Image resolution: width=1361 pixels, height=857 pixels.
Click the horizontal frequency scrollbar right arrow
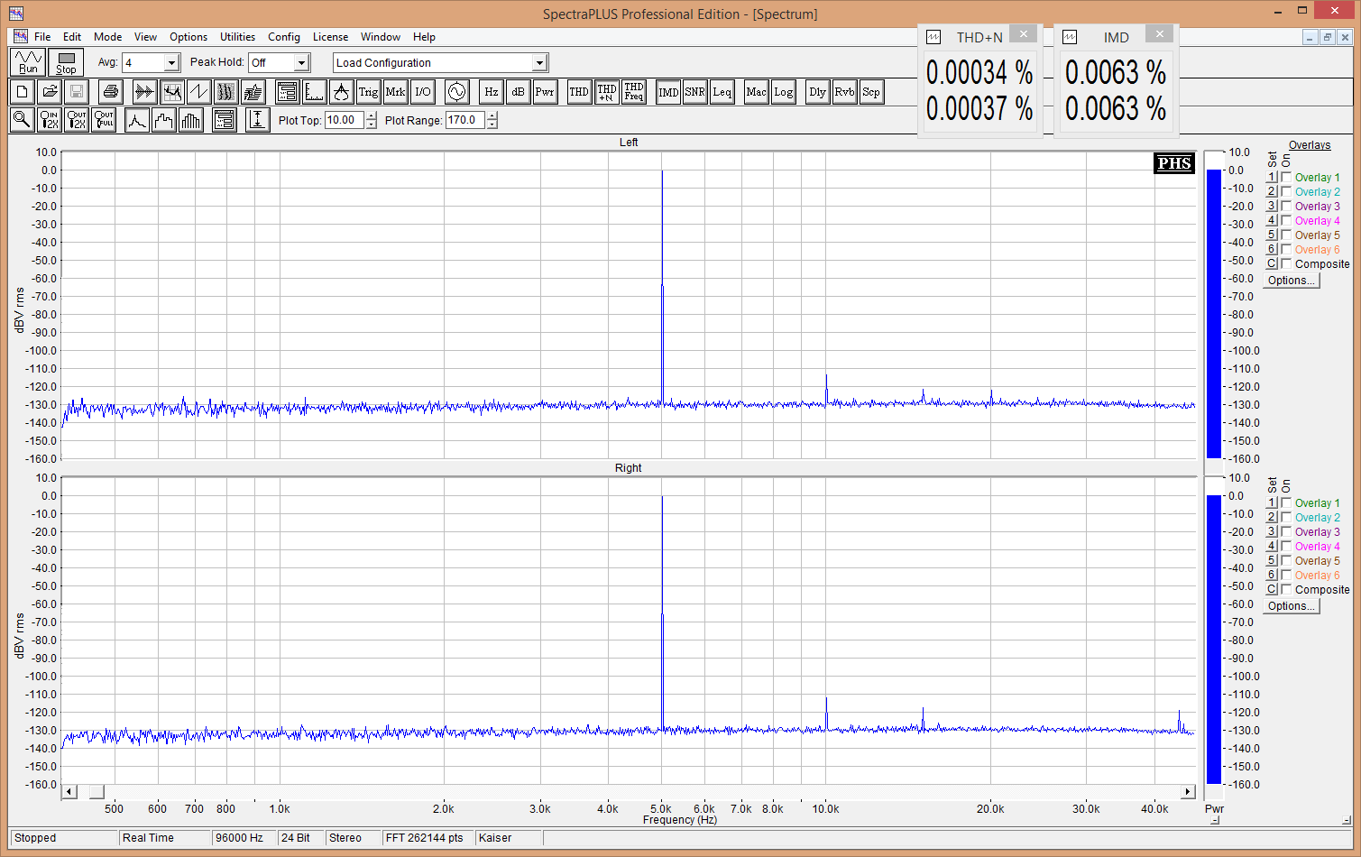[x=1188, y=792]
